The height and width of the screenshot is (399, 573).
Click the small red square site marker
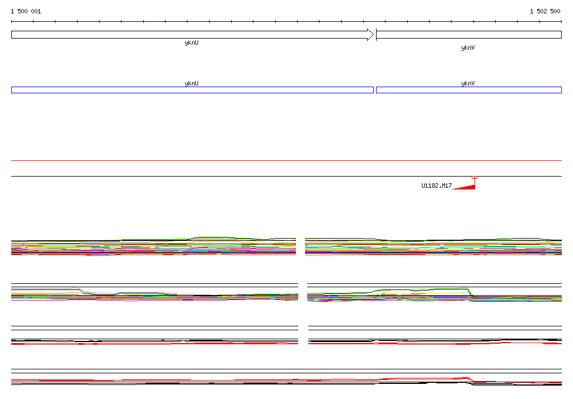click(x=475, y=177)
